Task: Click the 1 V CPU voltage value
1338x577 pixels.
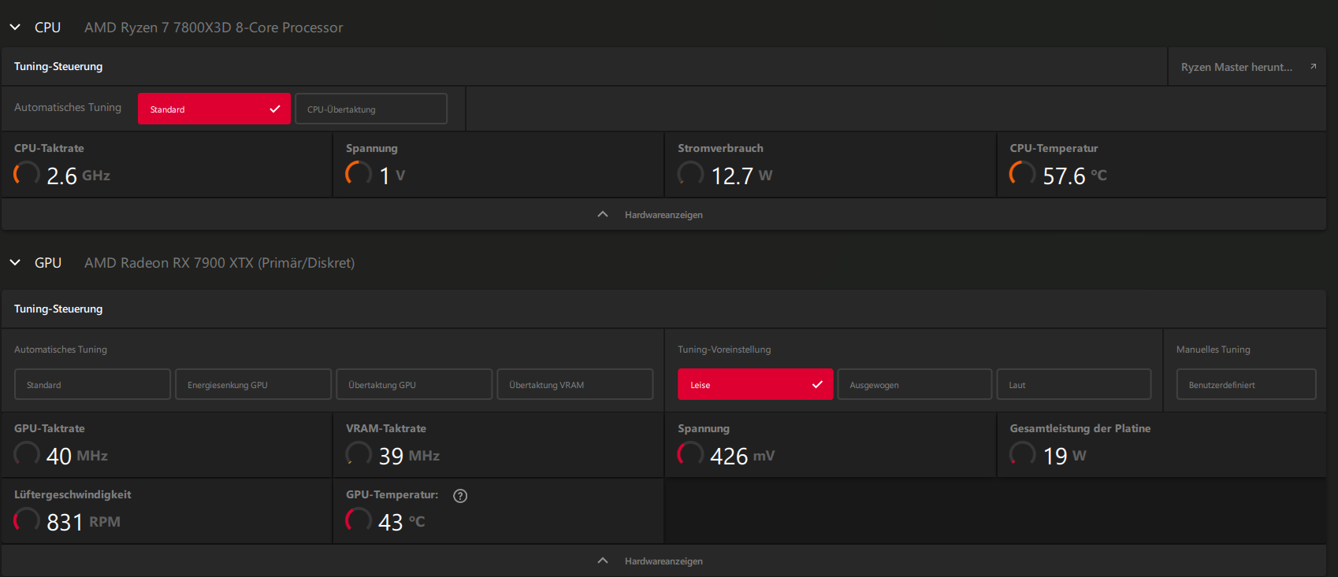Action: click(x=392, y=176)
